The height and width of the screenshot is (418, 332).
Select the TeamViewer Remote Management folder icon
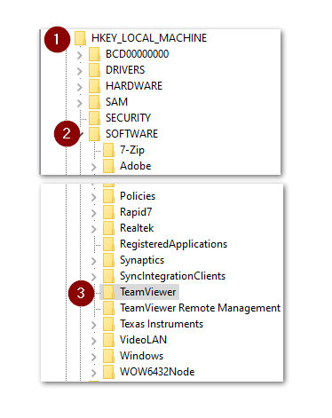pyautogui.click(x=108, y=308)
